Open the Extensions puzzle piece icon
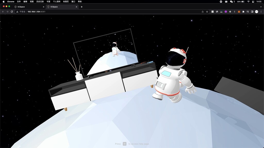Image resolution: width=264 pixels, height=148 pixels. [243, 12]
